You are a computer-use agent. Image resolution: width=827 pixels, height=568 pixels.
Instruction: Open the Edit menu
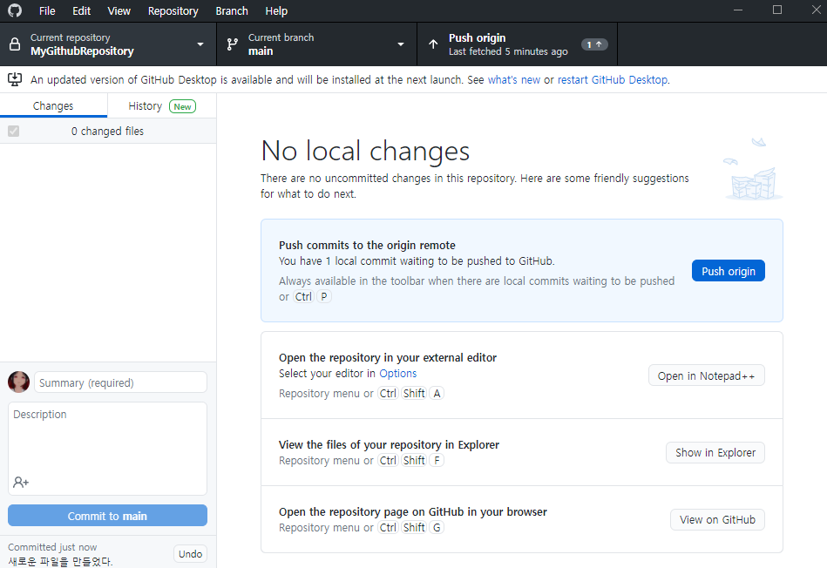[x=81, y=11]
